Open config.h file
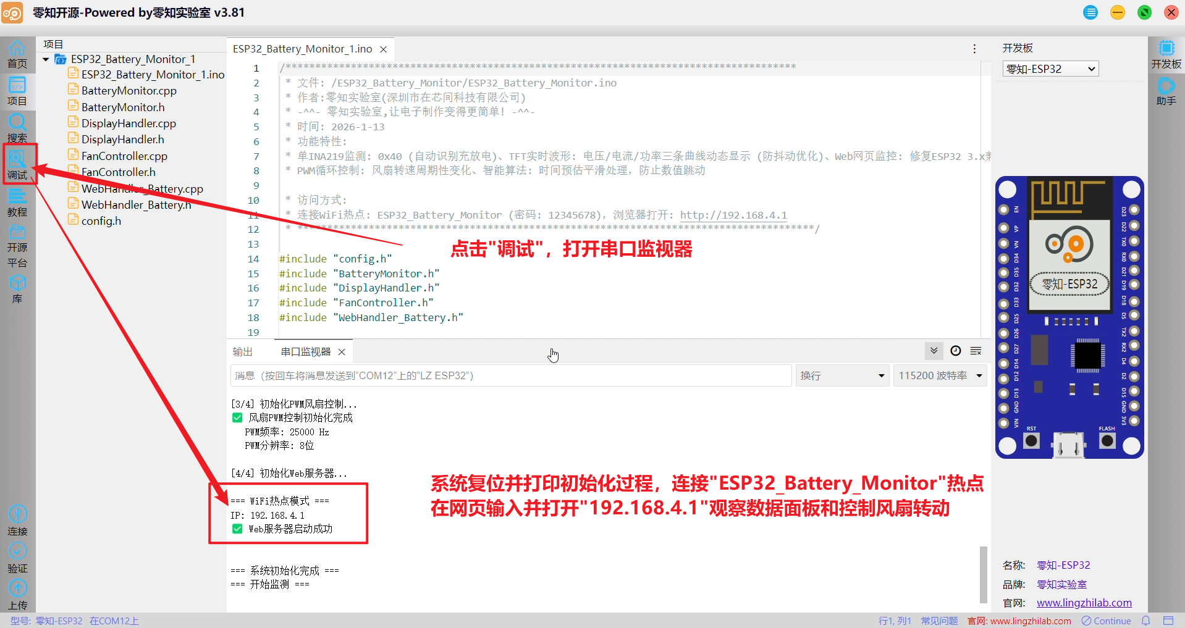 pos(95,221)
